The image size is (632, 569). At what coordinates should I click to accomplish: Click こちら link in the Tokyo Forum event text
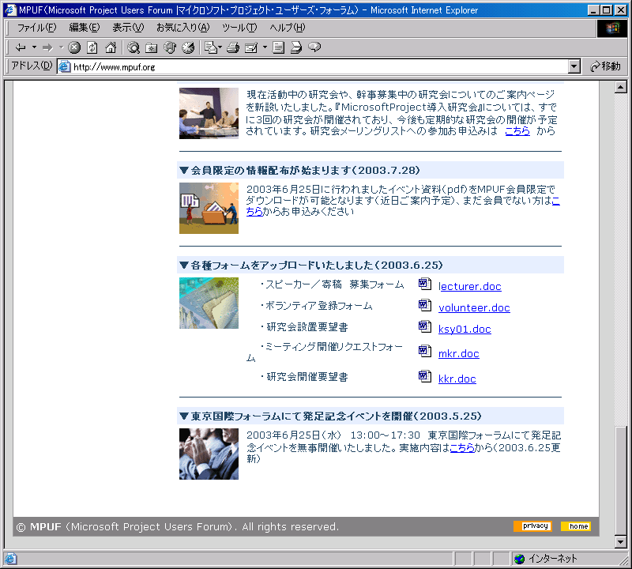[x=462, y=447]
